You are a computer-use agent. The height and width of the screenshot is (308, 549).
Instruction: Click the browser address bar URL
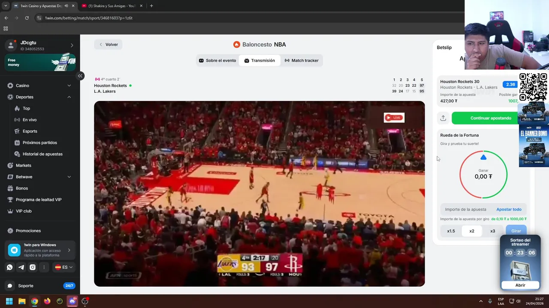pyautogui.click(x=89, y=18)
